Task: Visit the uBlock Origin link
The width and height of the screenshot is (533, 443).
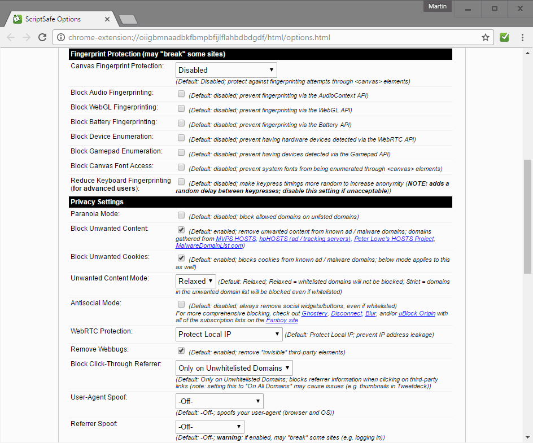Action: tap(417, 313)
